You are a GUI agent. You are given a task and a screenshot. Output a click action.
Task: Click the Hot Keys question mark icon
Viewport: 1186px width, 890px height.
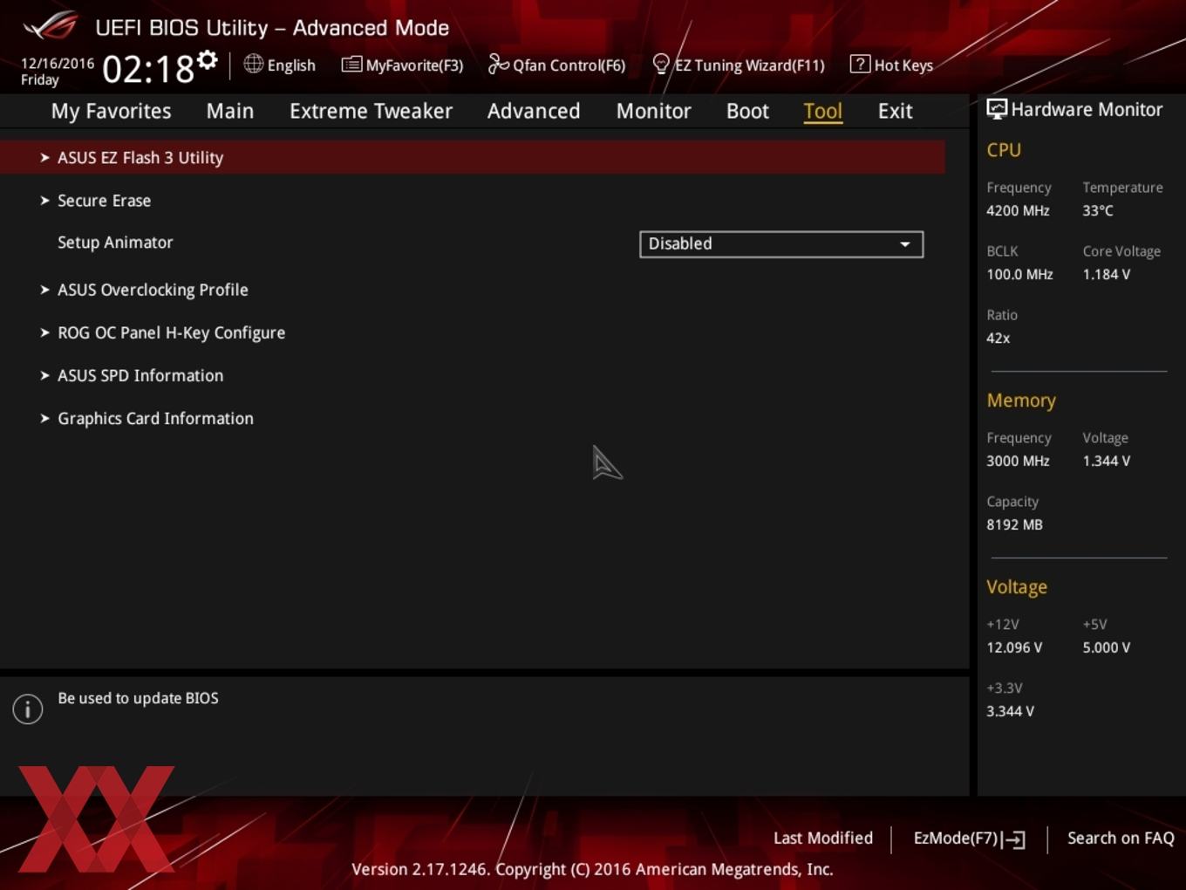pyautogui.click(x=860, y=64)
